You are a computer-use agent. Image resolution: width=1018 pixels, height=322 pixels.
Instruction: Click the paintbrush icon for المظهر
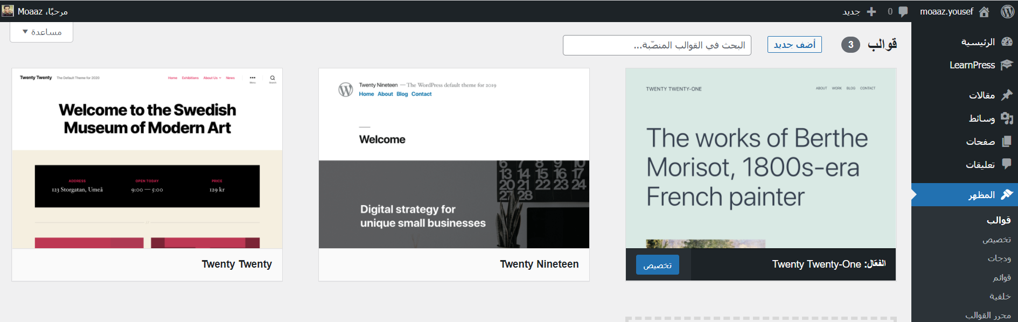click(1007, 195)
